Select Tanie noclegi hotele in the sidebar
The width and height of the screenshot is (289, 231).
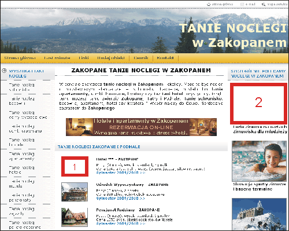point(21,170)
